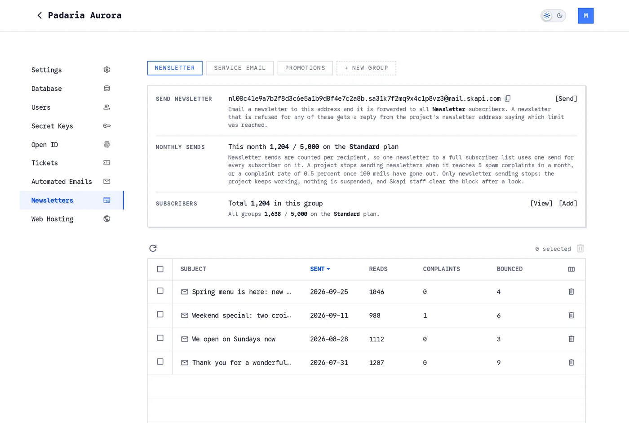629x423 pixels.
Task: Select the 'Spring menu is here' row checkbox
Action: 160,291
